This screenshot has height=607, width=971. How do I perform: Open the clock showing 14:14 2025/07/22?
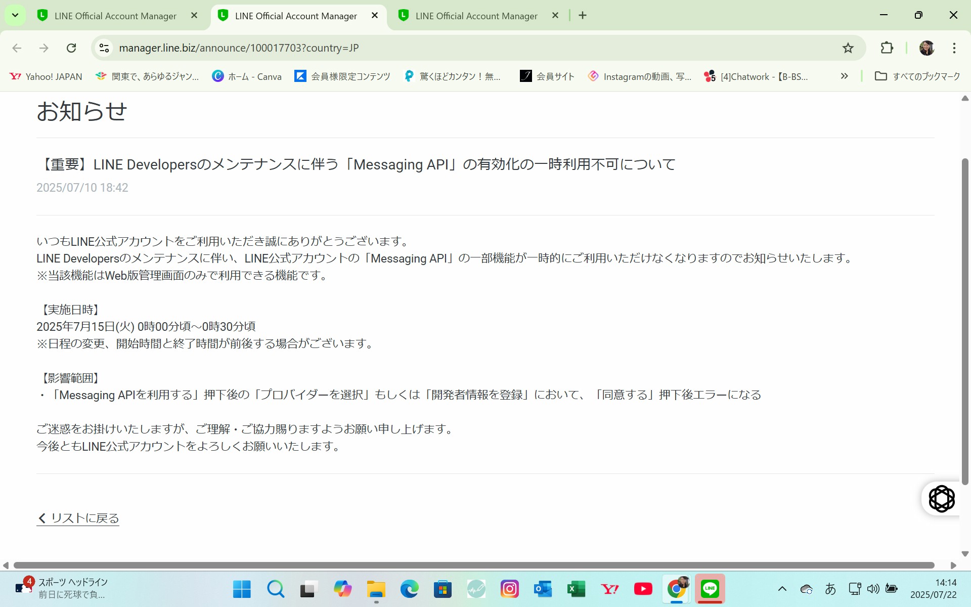[x=934, y=589]
